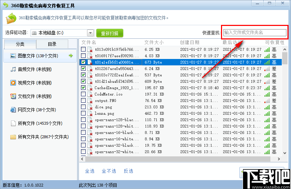Click the web page files IE icon
The width and height of the screenshot is (291, 189).
pyautogui.click(x=13, y=110)
